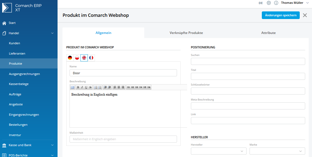This screenshot has width=312, height=157.
Task: Click the Name field containing Door
Action: [x=123, y=73]
